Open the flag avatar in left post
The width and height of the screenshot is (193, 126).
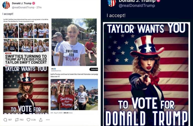coord(6,5)
